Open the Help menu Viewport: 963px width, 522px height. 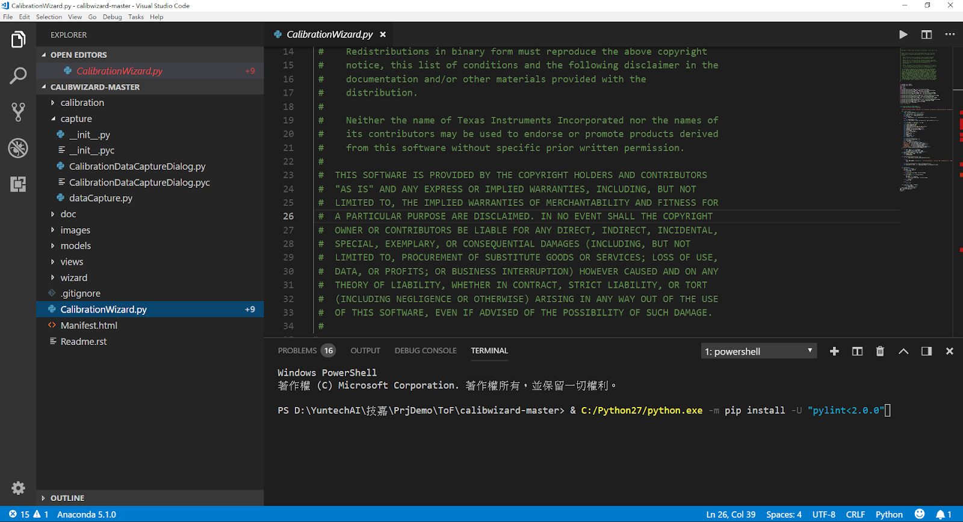click(156, 17)
